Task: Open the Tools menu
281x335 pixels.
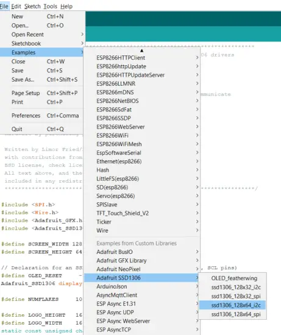Action: (x=50, y=7)
